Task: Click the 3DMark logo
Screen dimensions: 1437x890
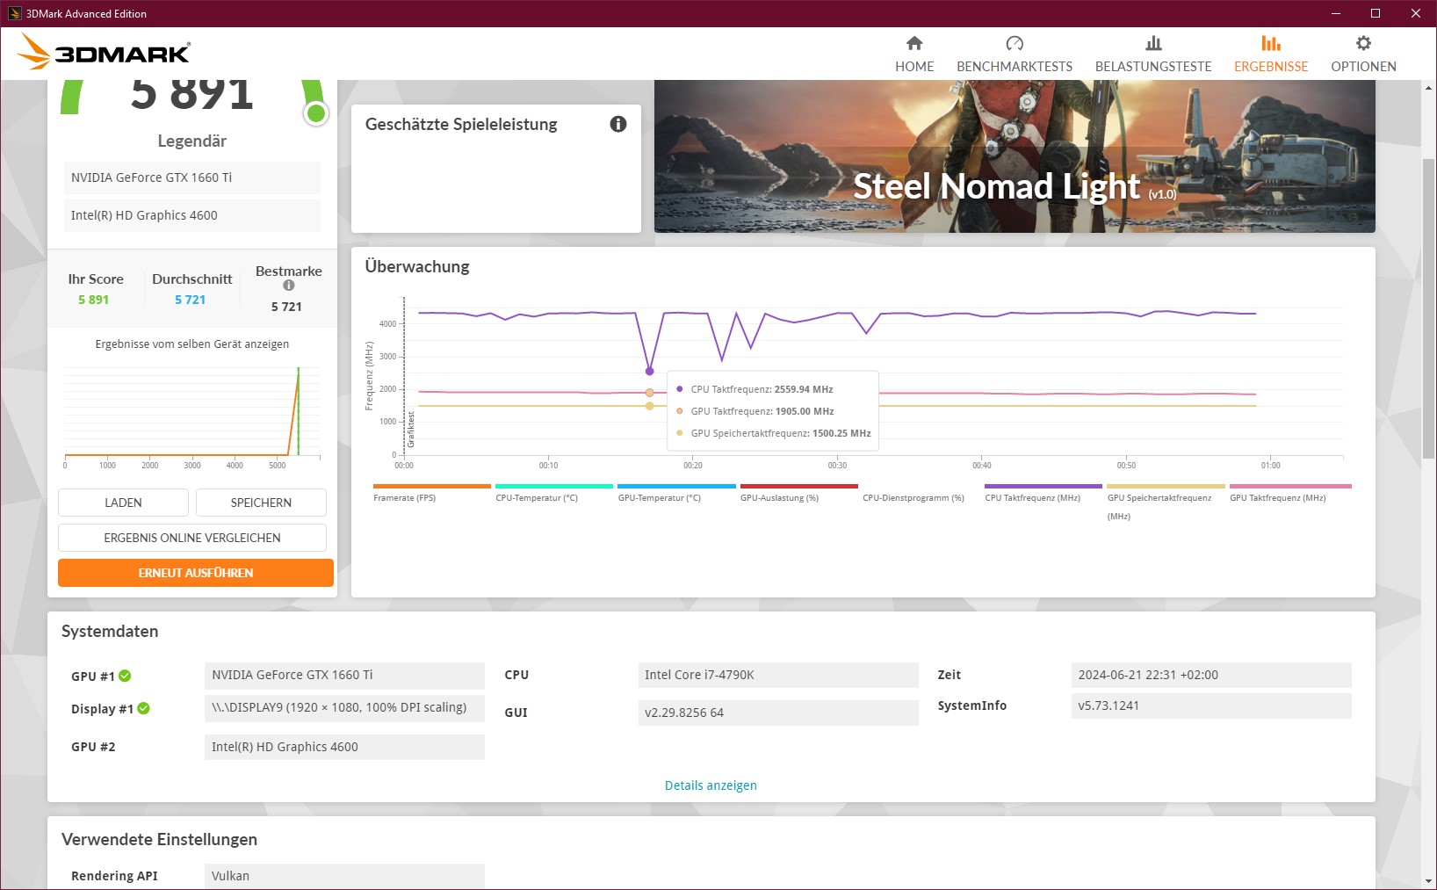Action: 104,53
